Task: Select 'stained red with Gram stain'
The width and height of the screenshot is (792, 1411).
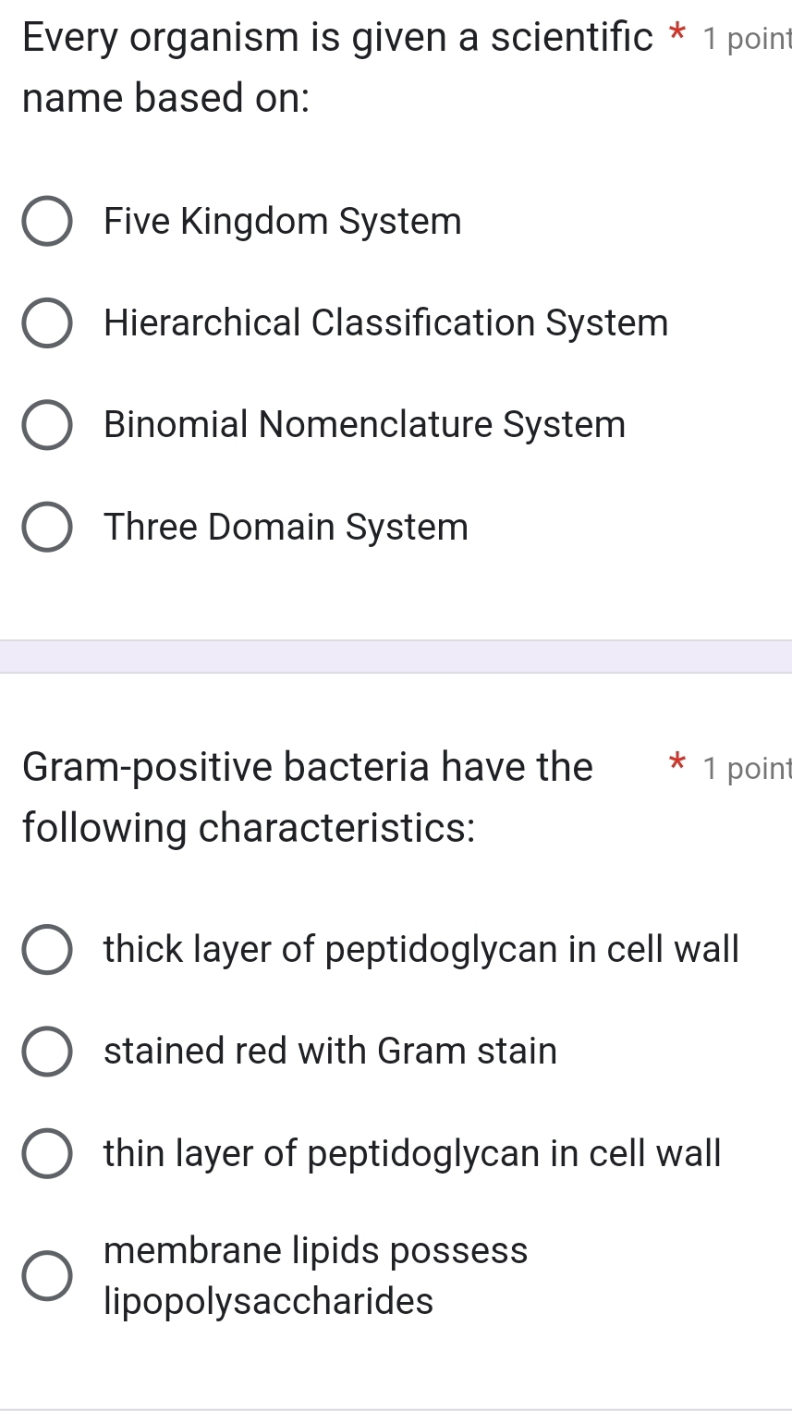Action: click(47, 1051)
